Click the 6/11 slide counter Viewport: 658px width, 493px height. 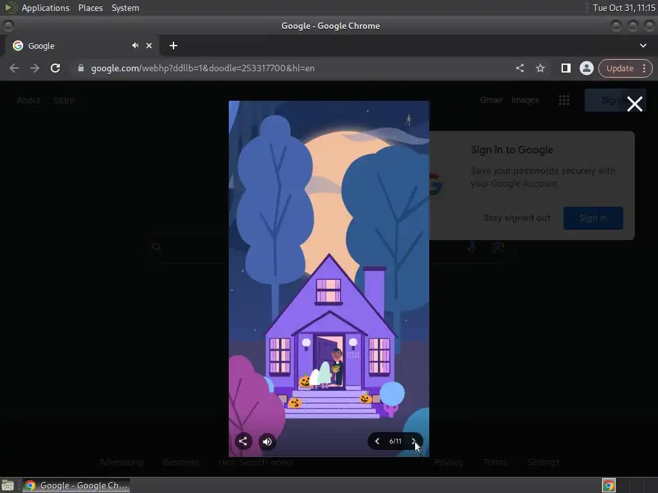[x=395, y=441]
